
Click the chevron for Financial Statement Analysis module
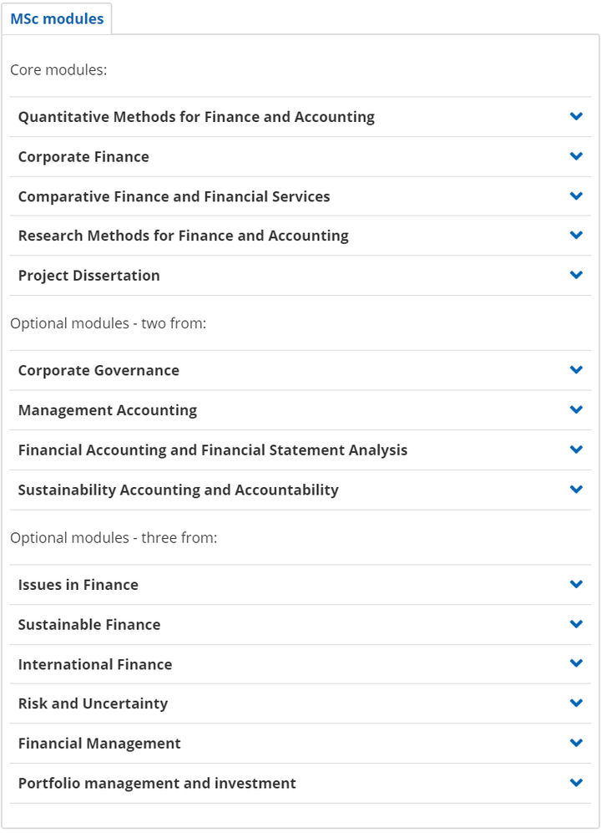[576, 449]
